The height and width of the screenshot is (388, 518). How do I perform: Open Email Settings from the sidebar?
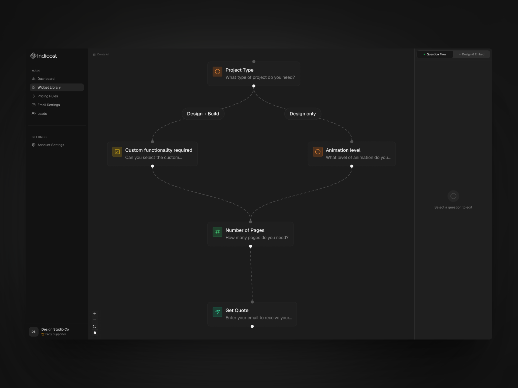49,105
